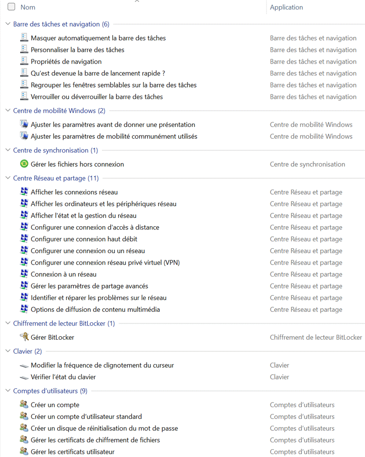Open Identifier et réparer les problèmes sur le réseau
Image resolution: width=365 pixels, height=457 pixels.
point(99,298)
